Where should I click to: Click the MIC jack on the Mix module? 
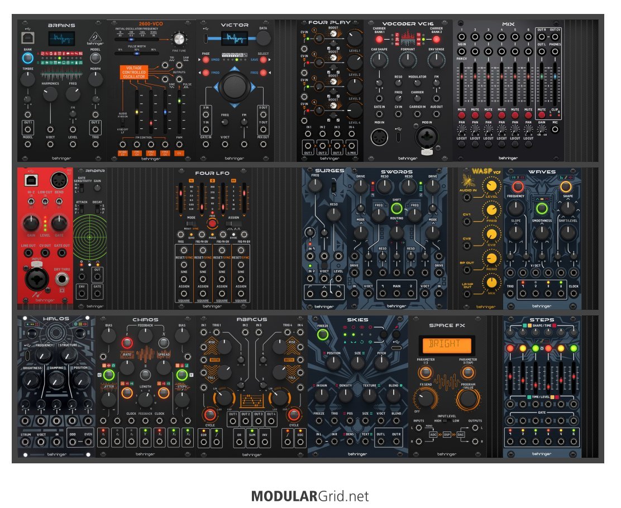click(x=555, y=129)
